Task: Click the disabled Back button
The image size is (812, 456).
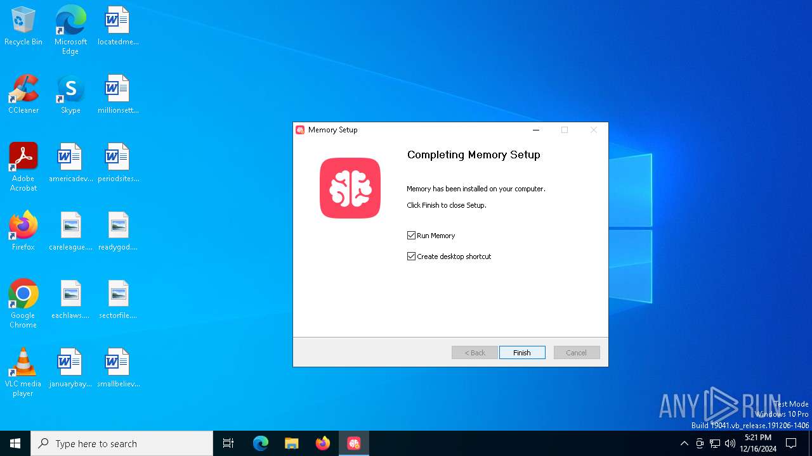Action: pyautogui.click(x=475, y=353)
